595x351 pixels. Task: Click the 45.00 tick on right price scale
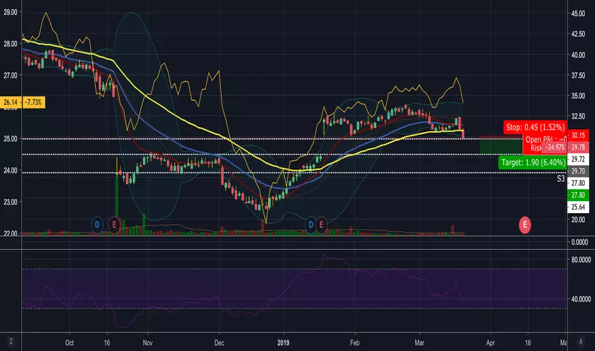578,13
